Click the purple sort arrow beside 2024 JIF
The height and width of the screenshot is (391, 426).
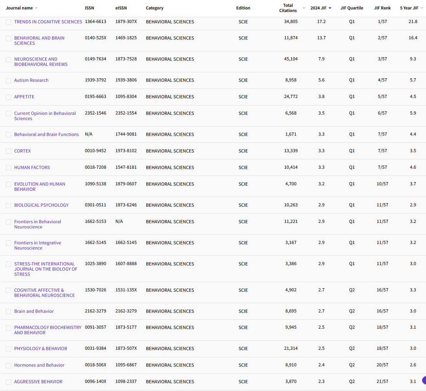point(330,8)
